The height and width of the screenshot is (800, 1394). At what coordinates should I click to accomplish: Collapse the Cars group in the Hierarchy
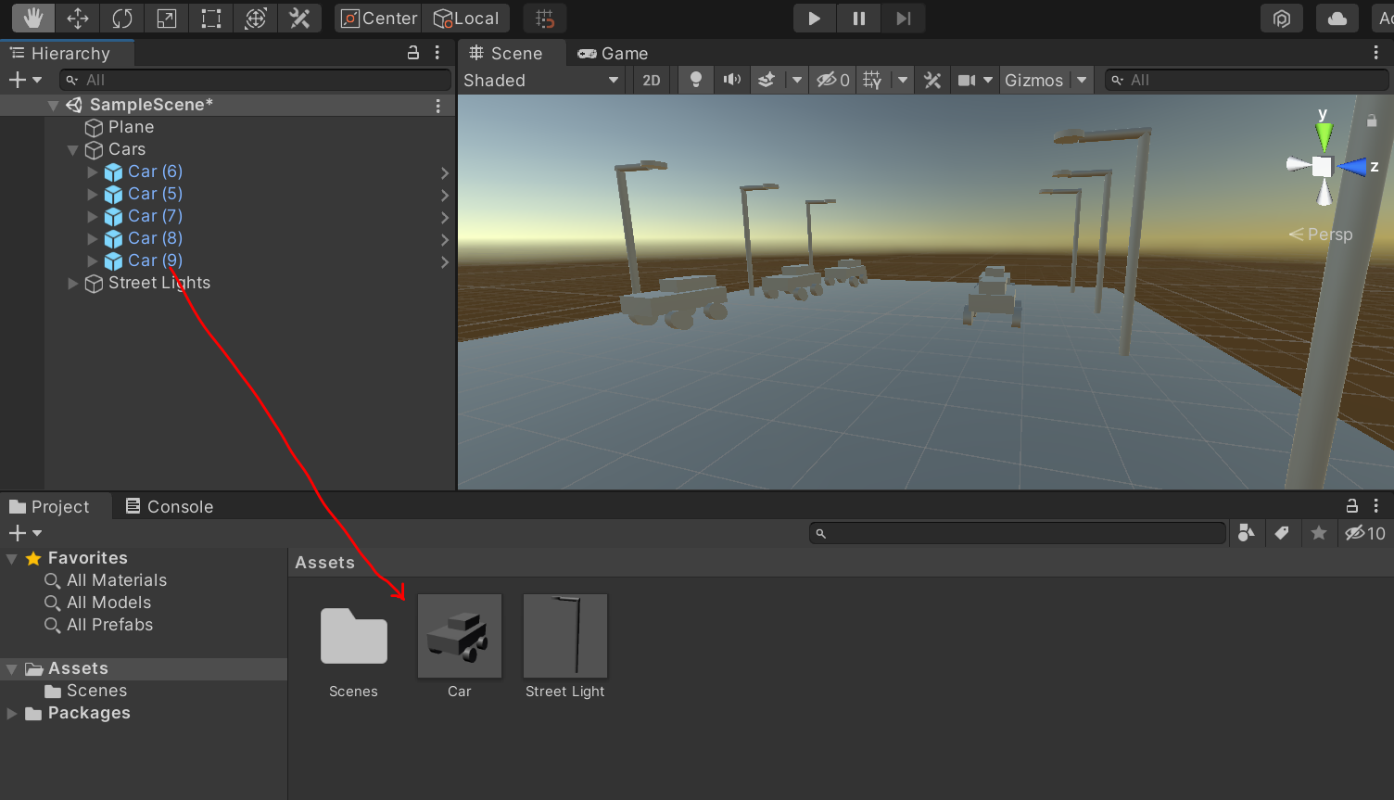point(72,149)
